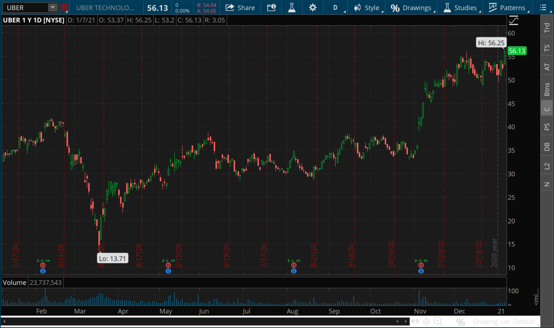
Task: Click the February earnings phone icon
Action: [43, 266]
